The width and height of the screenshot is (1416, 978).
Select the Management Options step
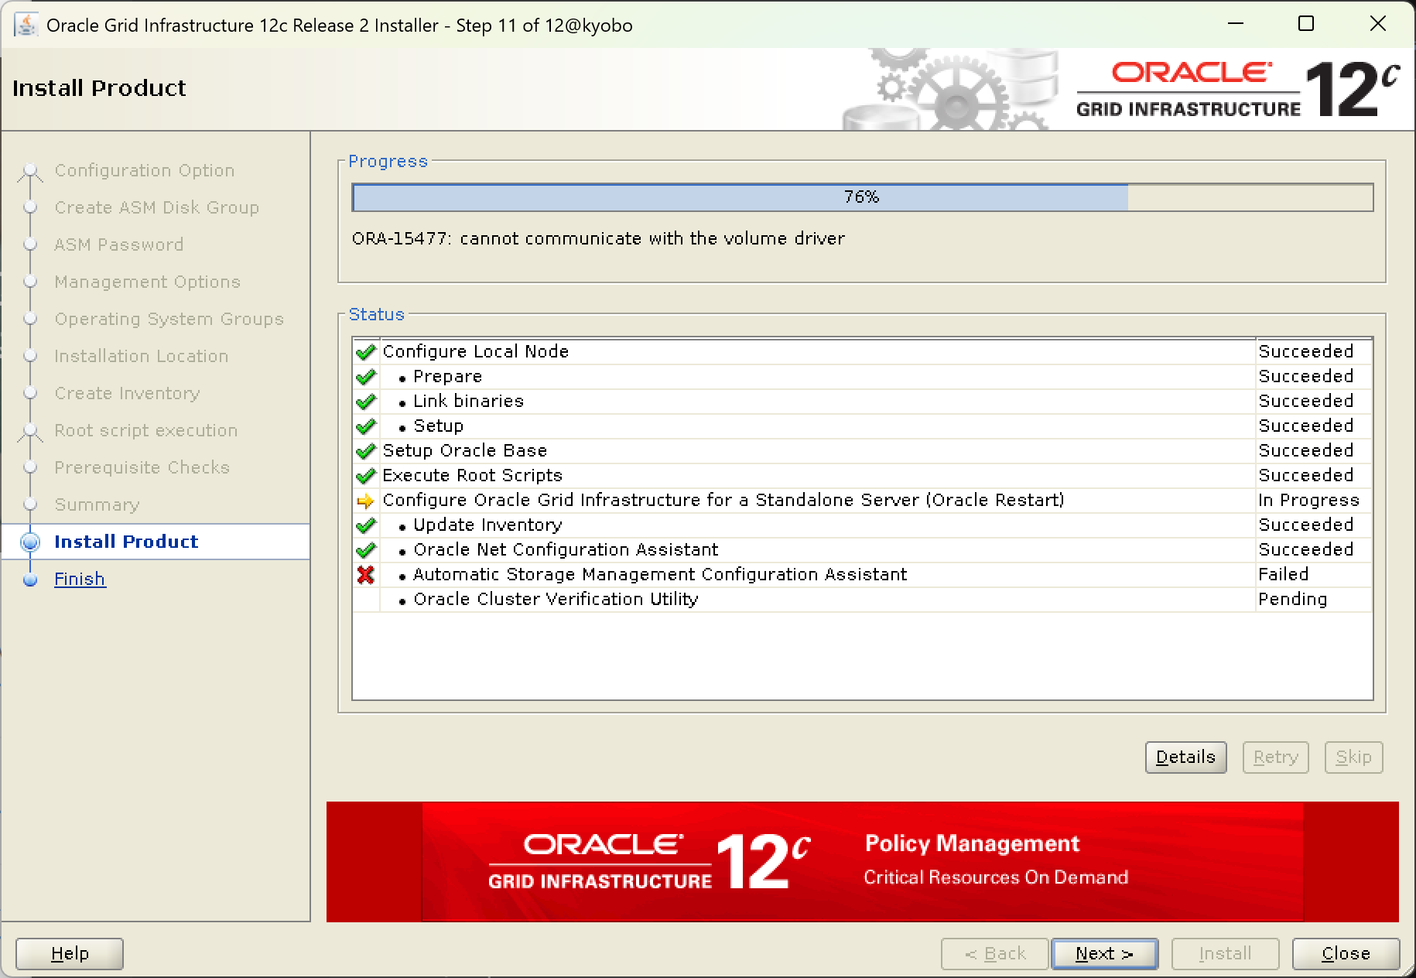[147, 282]
